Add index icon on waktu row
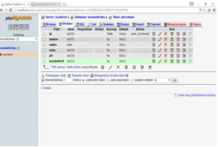The height and width of the screenshot is (147, 218). point(184,45)
